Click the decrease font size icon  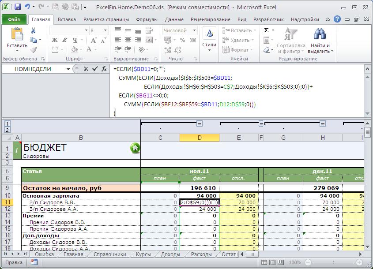click(x=103, y=40)
